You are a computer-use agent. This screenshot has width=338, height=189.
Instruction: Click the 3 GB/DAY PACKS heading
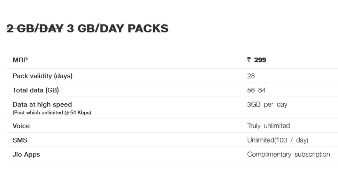[x=118, y=28]
